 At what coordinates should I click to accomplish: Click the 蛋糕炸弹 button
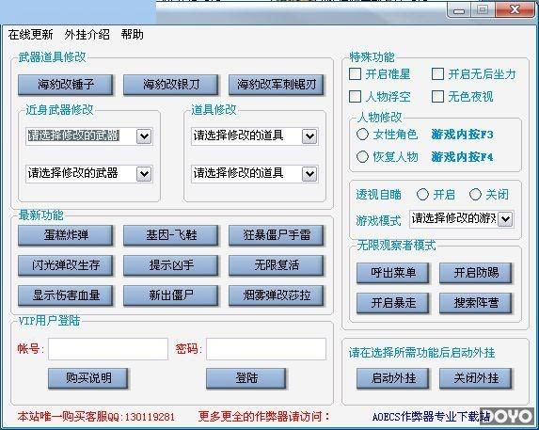65,235
